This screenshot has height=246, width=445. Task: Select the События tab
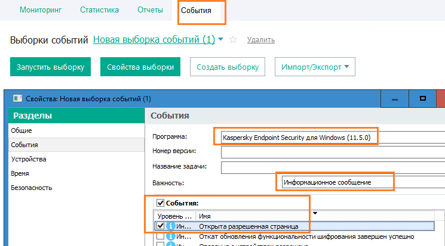pos(196,11)
